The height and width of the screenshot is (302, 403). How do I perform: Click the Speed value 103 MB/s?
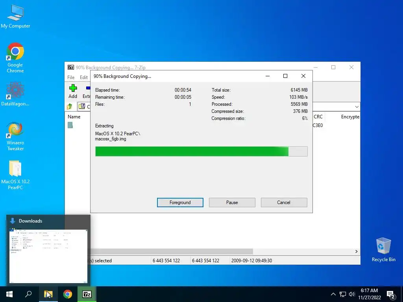click(x=298, y=97)
